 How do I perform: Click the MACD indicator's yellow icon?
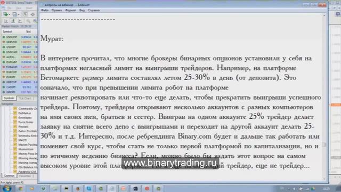click(x=15, y=140)
